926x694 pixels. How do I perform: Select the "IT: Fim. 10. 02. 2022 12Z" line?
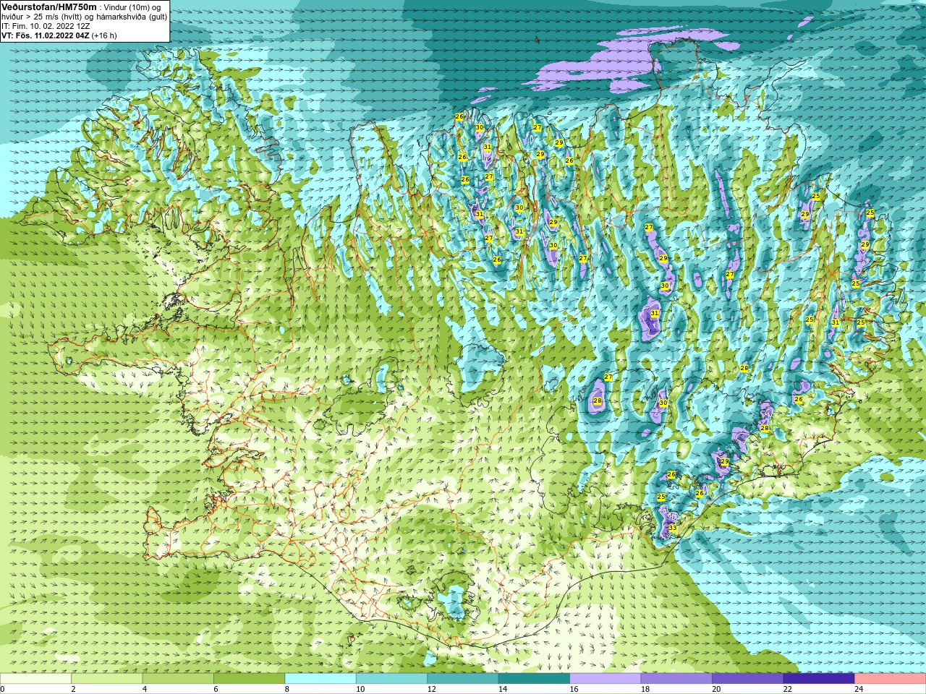[46, 25]
